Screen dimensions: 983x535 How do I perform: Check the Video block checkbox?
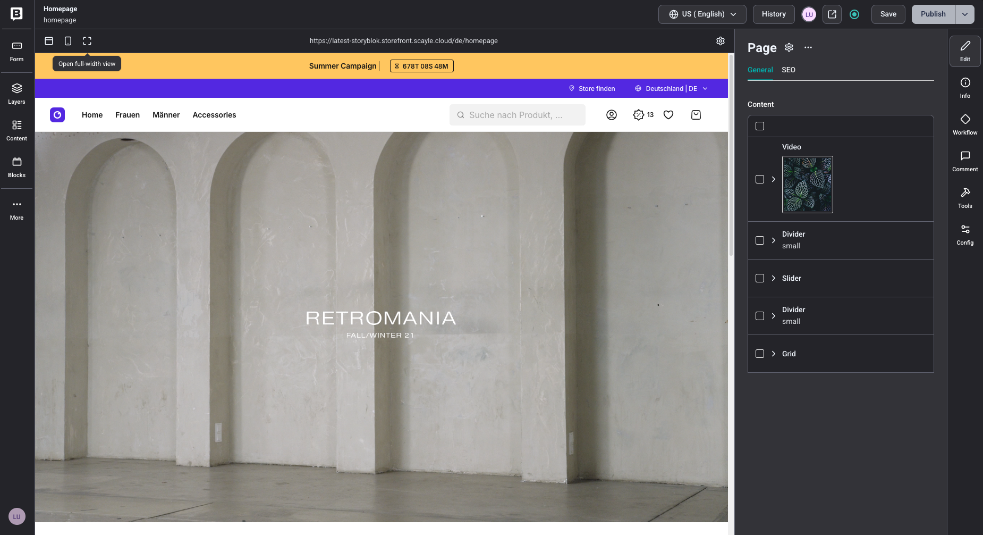tap(760, 179)
